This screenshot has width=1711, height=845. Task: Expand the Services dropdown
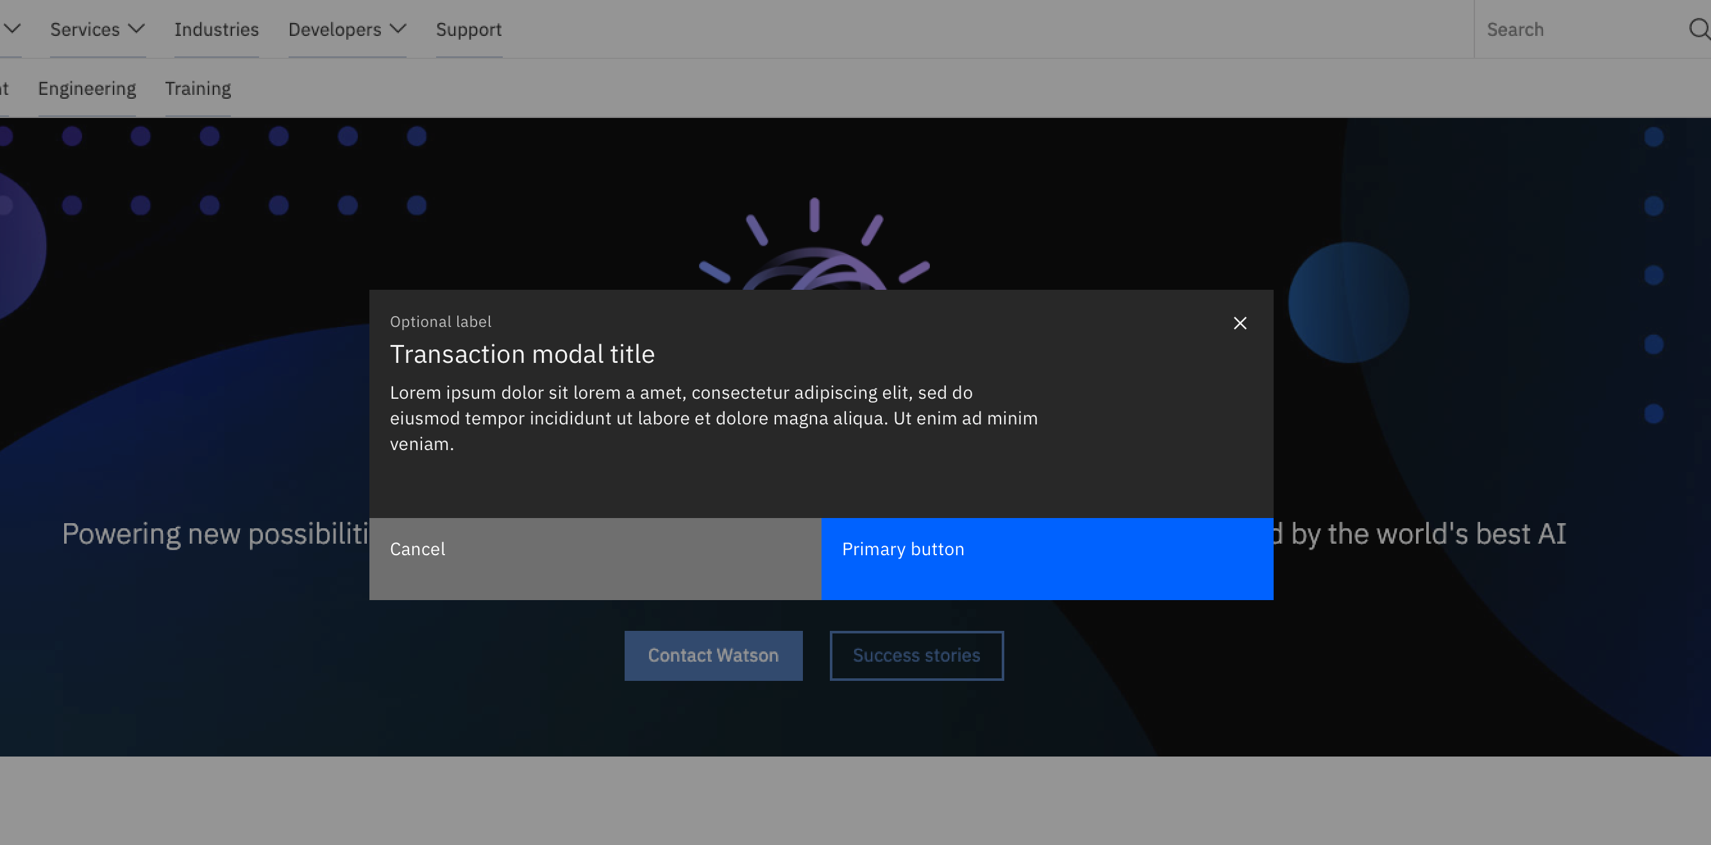tap(97, 29)
